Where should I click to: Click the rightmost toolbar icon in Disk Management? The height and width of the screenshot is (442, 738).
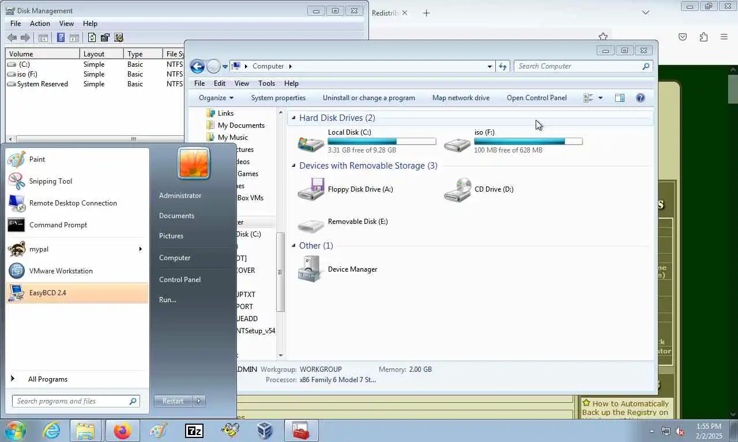tap(119, 38)
